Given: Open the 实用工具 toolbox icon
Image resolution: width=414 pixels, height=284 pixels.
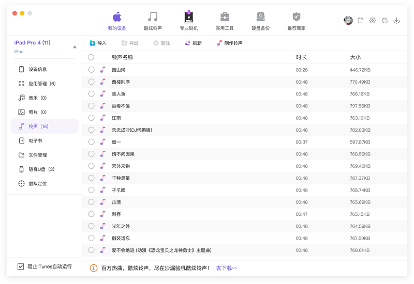Looking at the screenshot, I should coord(225,18).
